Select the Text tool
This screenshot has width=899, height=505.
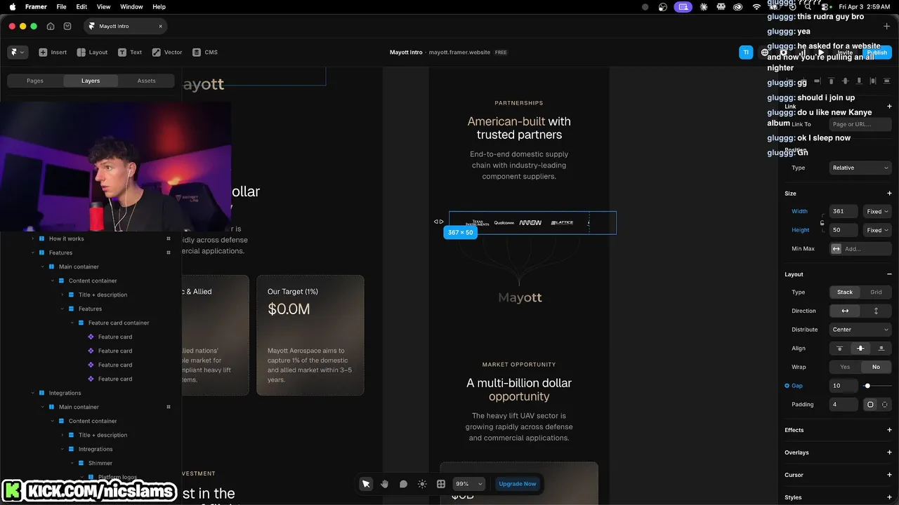coord(130,52)
